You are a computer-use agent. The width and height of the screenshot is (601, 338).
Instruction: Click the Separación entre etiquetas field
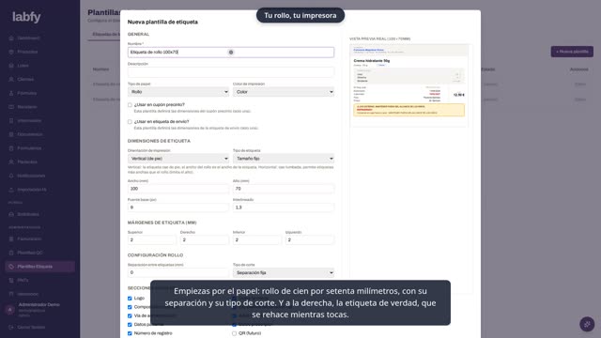point(178,272)
